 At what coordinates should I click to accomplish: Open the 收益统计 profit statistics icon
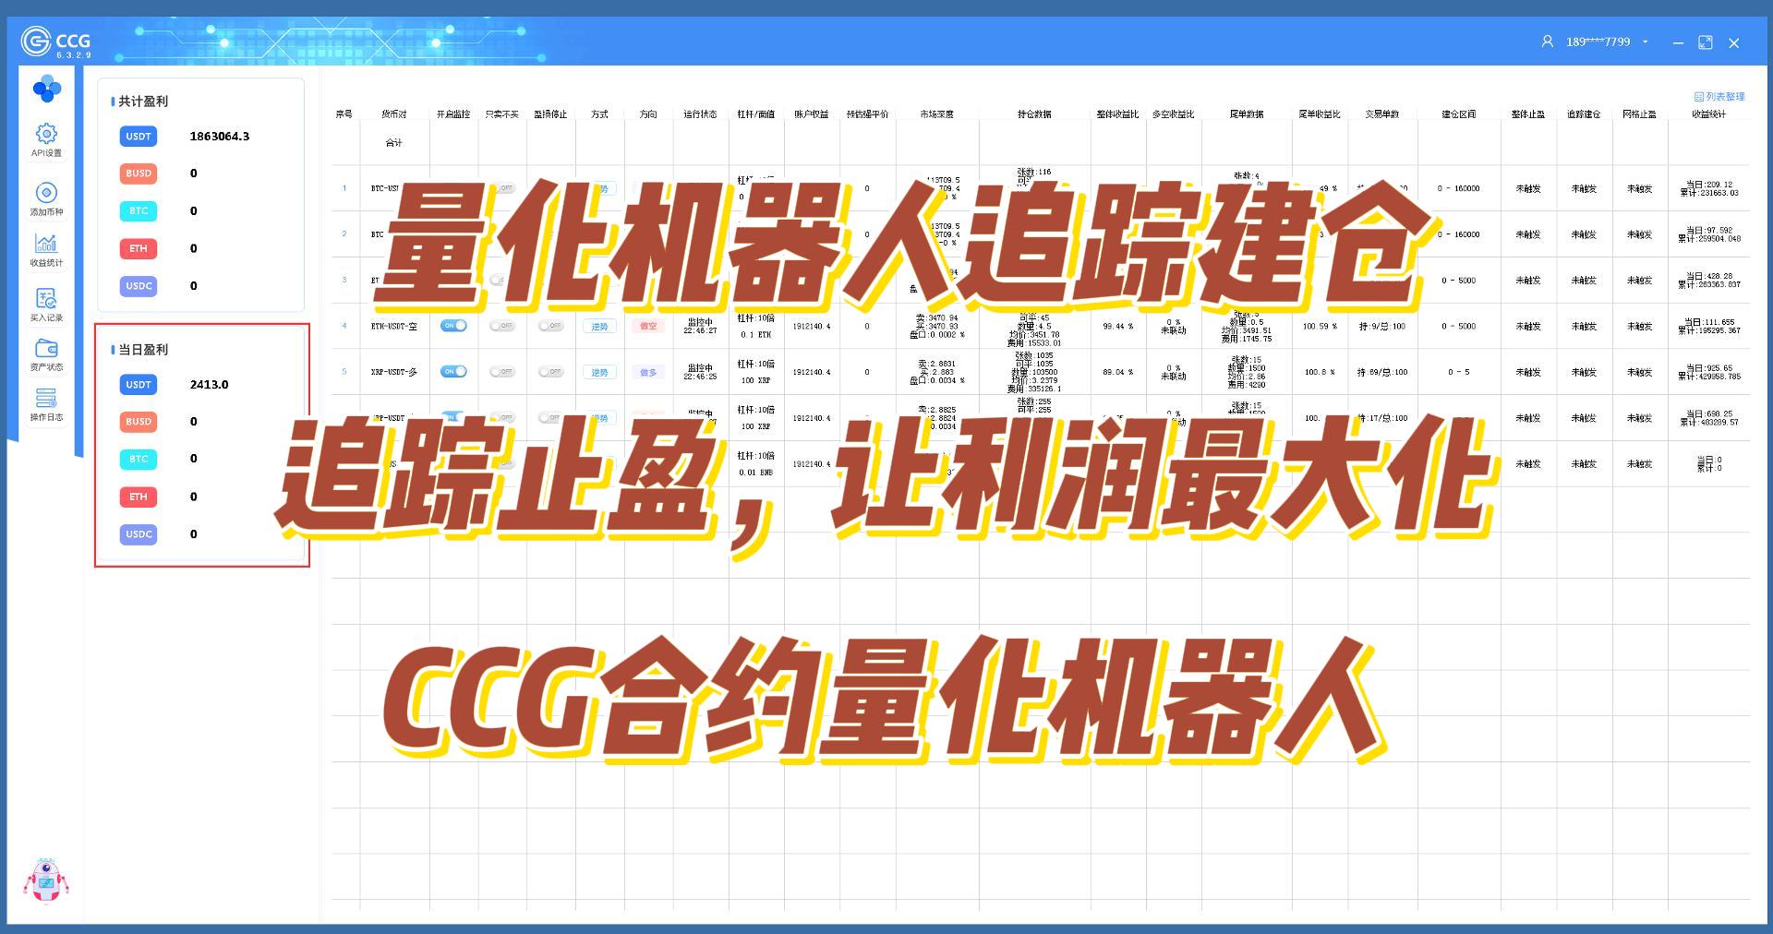(46, 243)
